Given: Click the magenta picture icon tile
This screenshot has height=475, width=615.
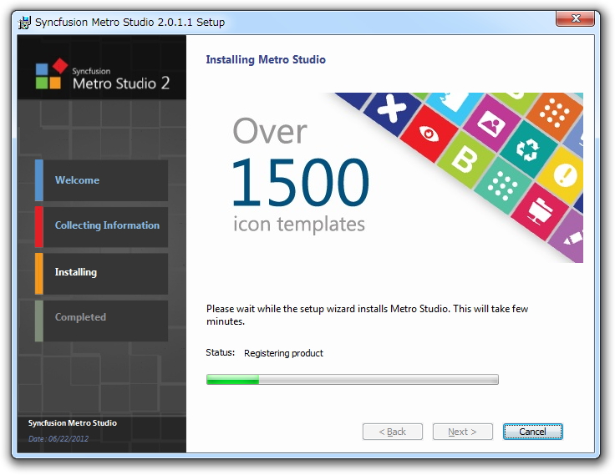Looking at the screenshot, I should [x=491, y=123].
